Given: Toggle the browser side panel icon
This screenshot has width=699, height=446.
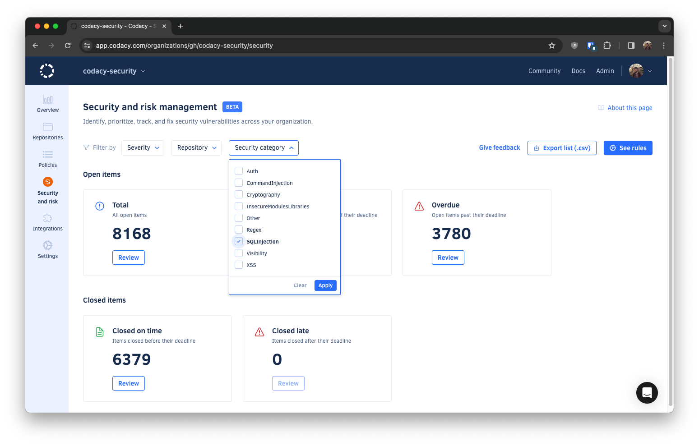Looking at the screenshot, I should tap(631, 46).
